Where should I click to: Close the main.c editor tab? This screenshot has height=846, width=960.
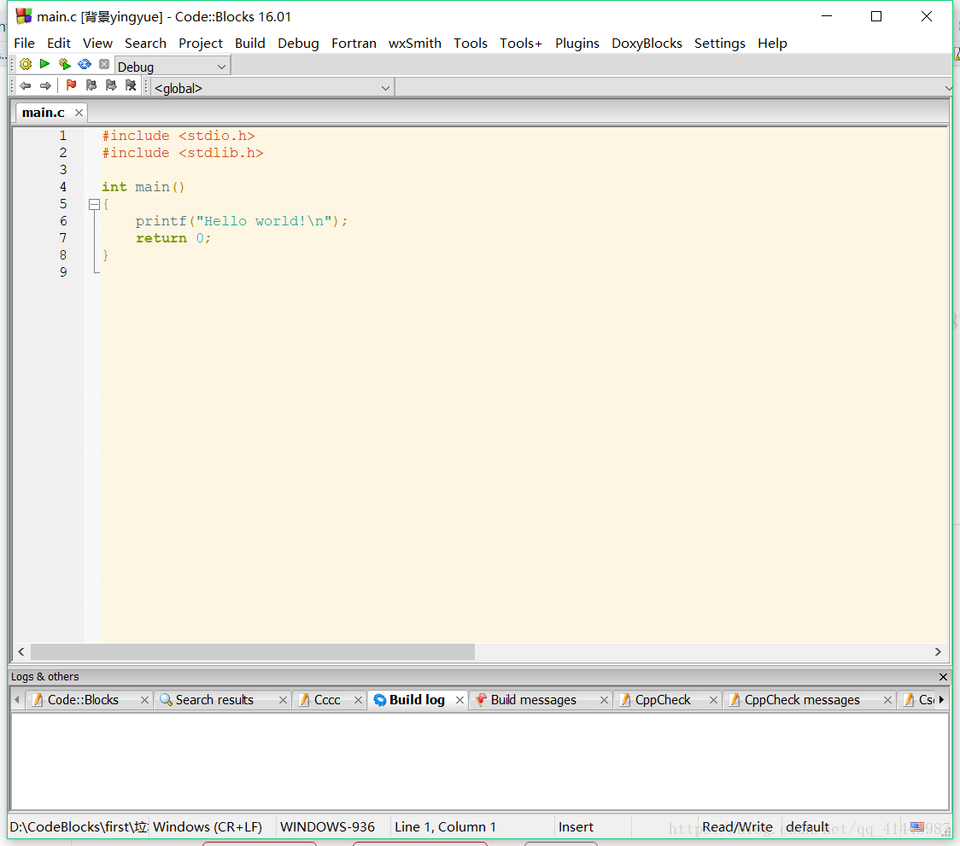[x=79, y=113]
